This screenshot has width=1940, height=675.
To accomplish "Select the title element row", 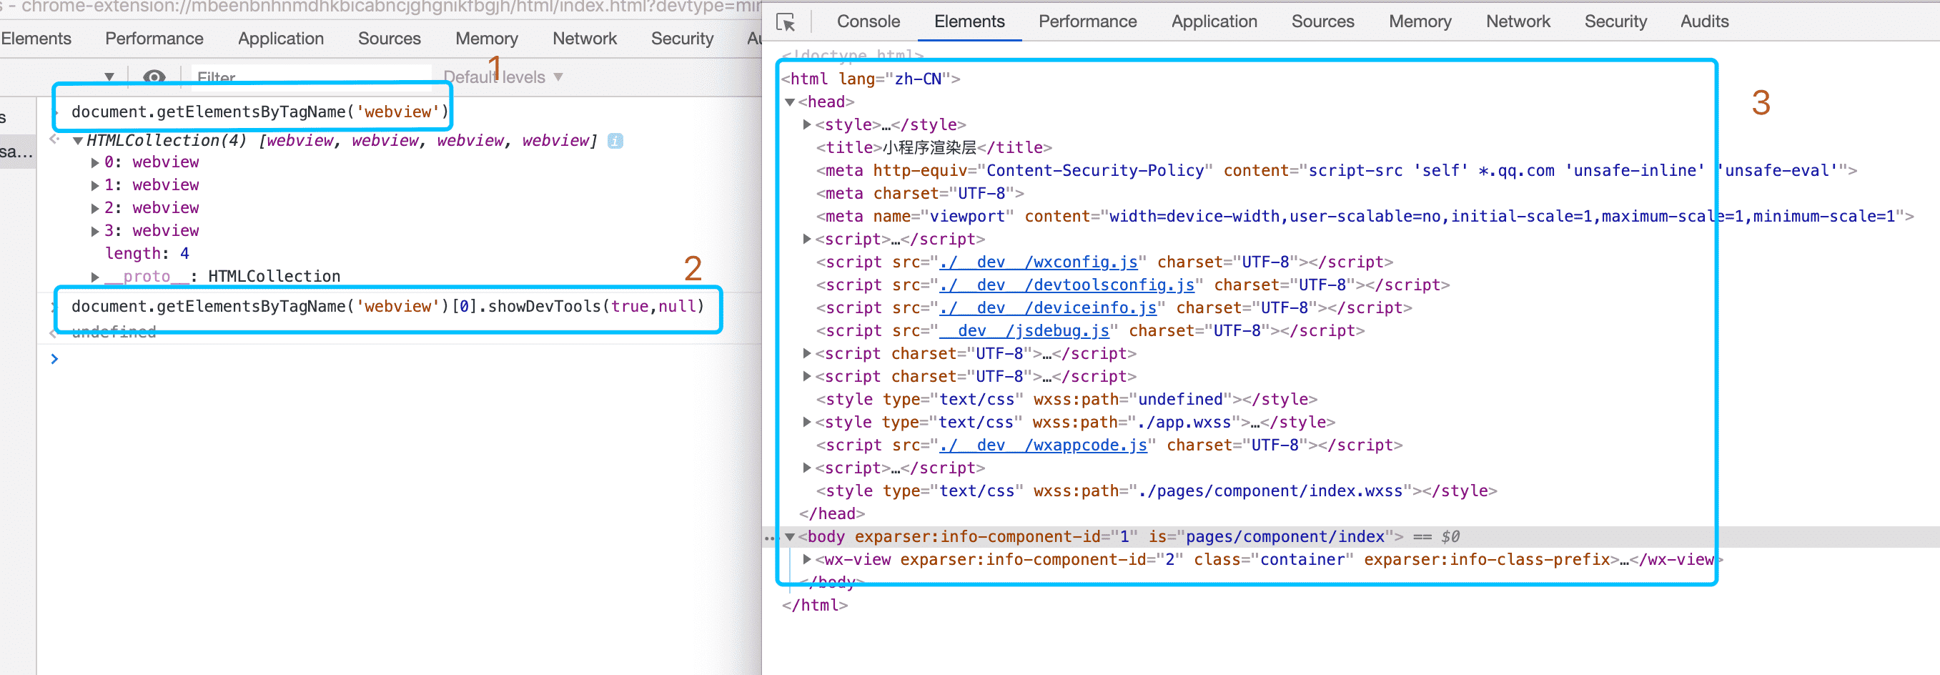I will coord(934,147).
